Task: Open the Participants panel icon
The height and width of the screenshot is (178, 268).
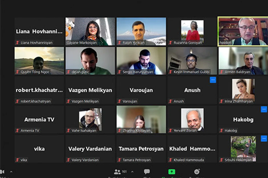Action: 117,172
